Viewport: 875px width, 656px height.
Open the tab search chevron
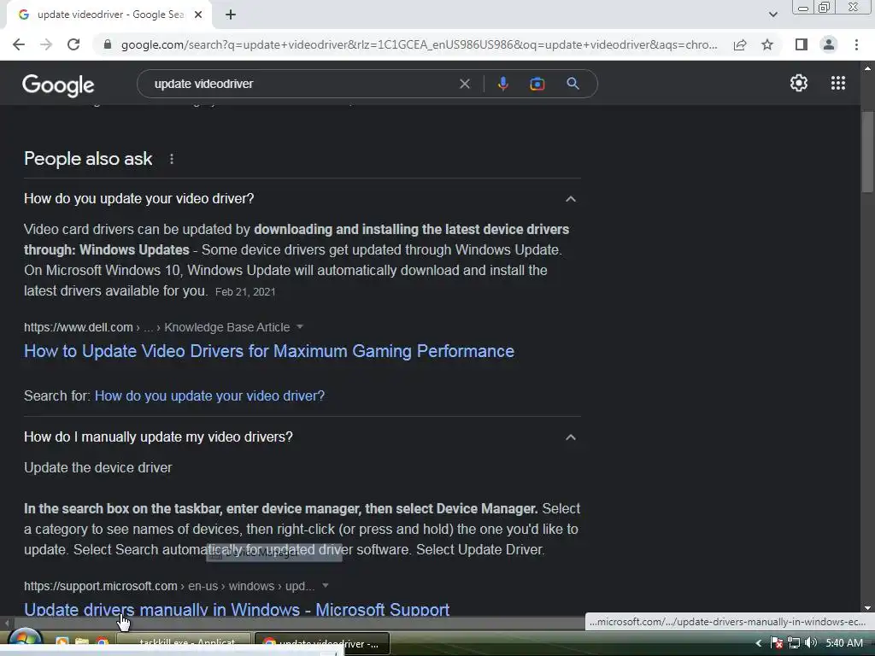[772, 15]
